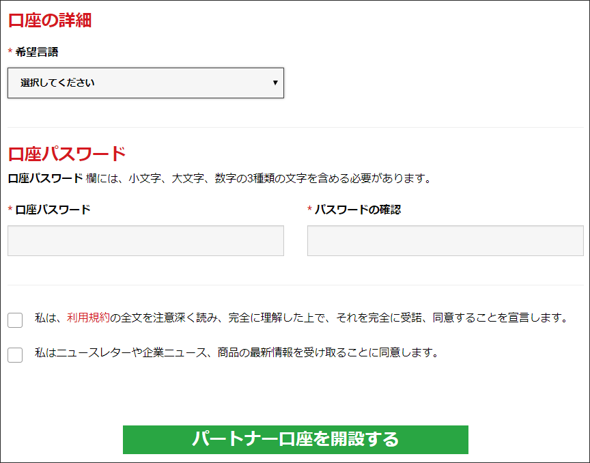Click the 口座の詳細 section heading
The height and width of the screenshot is (463, 590).
50,20
